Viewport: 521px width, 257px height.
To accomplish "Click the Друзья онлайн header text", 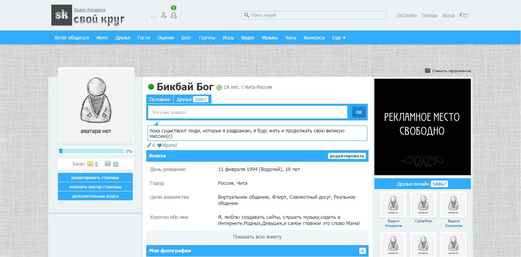I will click(413, 184).
